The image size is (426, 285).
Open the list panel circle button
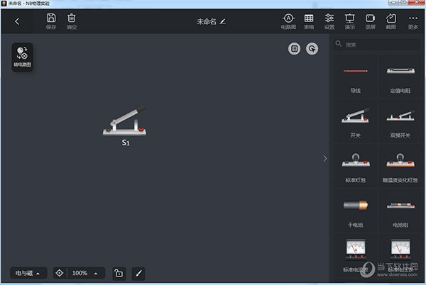pos(294,49)
